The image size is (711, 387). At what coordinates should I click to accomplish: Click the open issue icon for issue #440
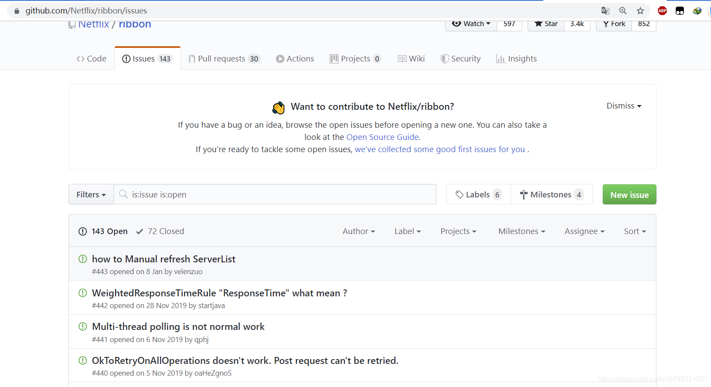(82, 360)
